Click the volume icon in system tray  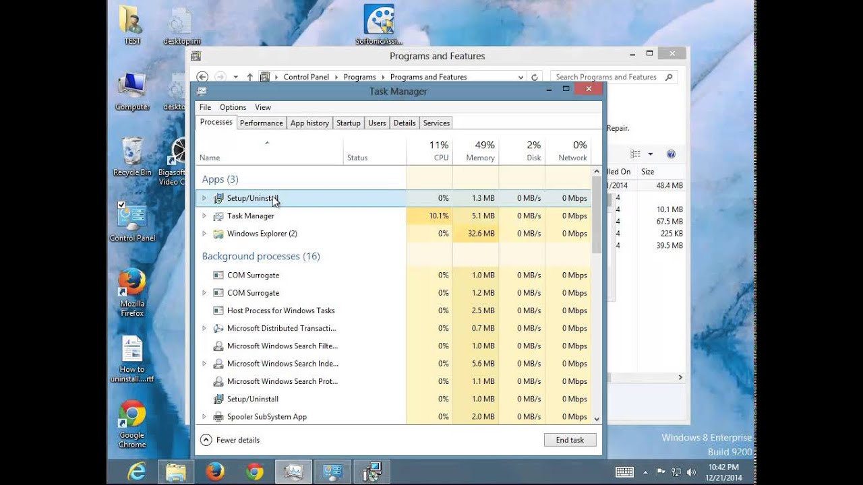coord(690,472)
